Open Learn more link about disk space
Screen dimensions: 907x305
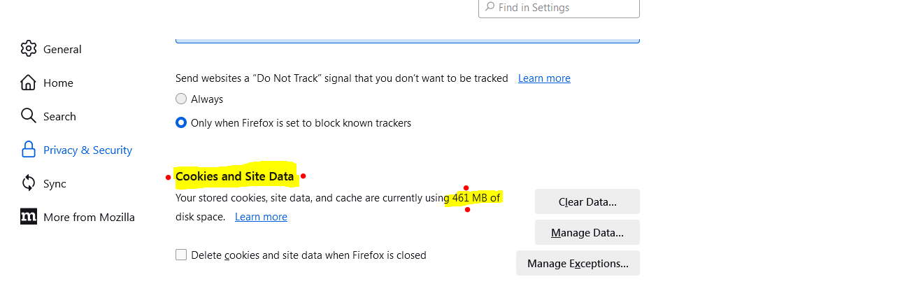click(261, 217)
